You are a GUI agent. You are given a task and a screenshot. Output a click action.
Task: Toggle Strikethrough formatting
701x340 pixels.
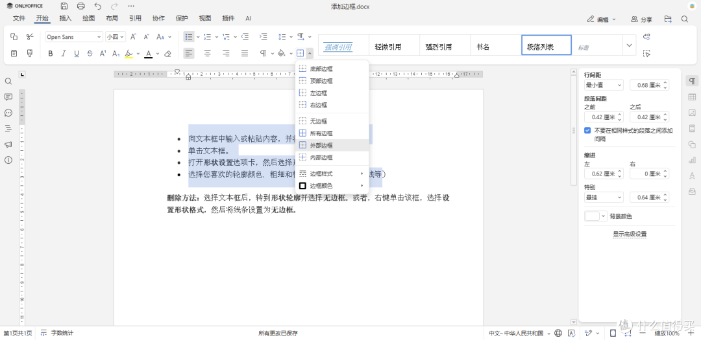(x=90, y=54)
